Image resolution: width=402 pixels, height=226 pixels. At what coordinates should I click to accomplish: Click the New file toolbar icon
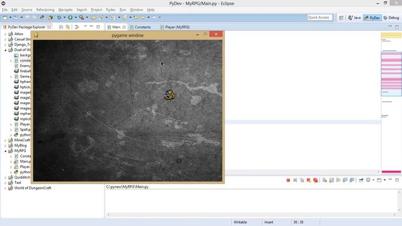pyautogui.click(x=5, y=18)
